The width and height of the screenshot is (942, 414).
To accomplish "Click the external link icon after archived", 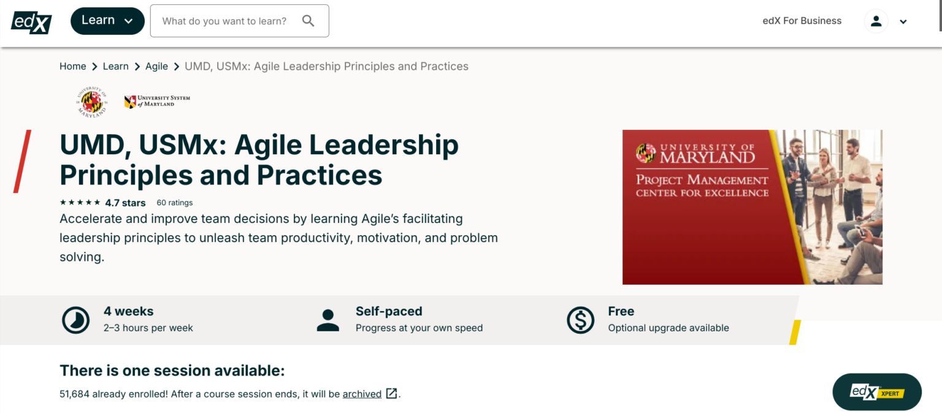I will (391, 394).
